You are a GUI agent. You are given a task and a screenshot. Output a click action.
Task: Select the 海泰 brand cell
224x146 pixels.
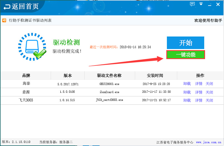pyautogui.click(x=26, y=83)
